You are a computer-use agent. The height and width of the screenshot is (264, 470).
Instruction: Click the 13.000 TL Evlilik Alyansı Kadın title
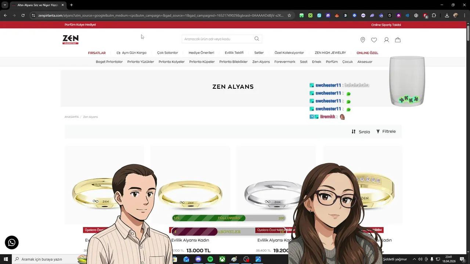190,240
